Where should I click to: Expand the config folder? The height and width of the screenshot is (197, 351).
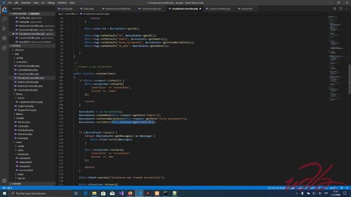tap(20, 58)
